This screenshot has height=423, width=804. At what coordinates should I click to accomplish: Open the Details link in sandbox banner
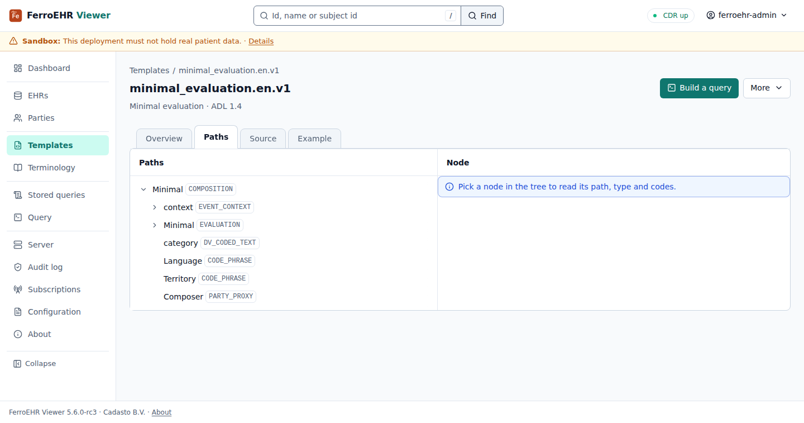click(x=261, y=41)
